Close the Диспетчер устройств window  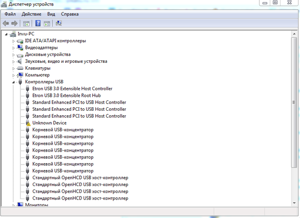tap(289, 2)
